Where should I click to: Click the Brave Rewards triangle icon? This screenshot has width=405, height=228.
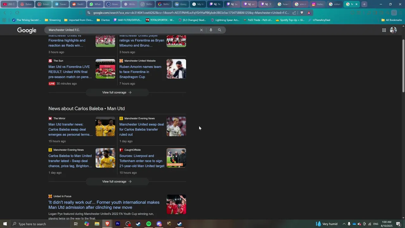[309, 13]
